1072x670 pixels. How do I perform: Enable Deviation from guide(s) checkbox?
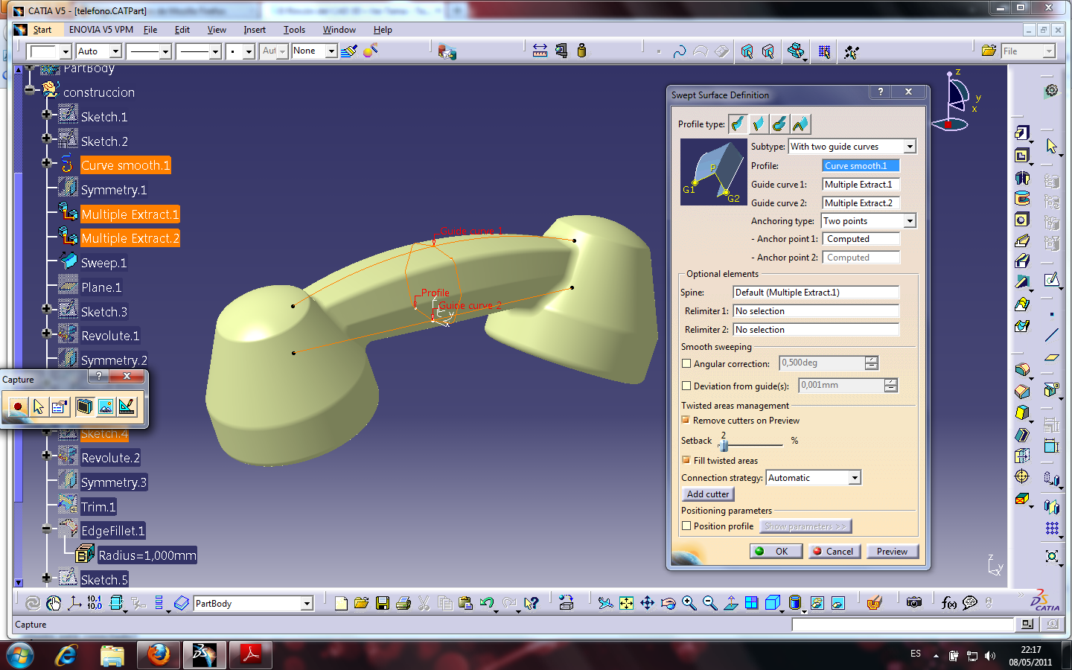pos(686,386)
